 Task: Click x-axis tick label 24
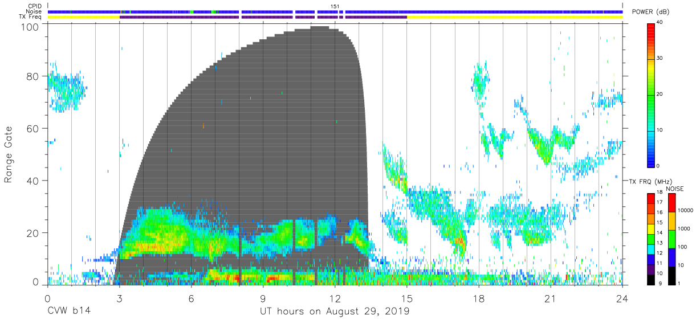coord(622,298)
